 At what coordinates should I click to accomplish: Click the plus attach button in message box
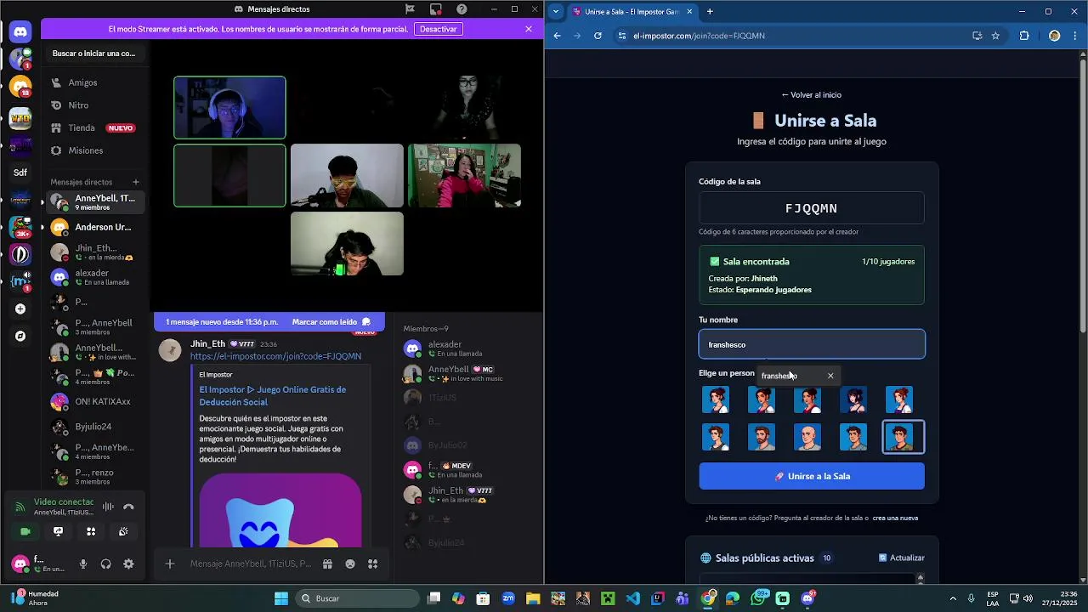coord(170,564)
